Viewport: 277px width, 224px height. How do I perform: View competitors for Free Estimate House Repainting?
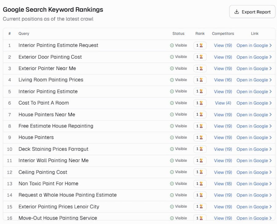coord(223,126)
